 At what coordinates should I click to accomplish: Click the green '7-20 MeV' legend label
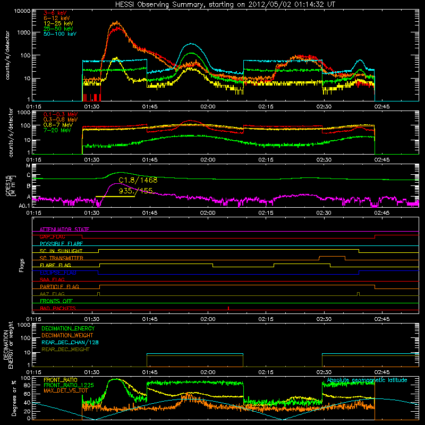[x=57, y=130]
